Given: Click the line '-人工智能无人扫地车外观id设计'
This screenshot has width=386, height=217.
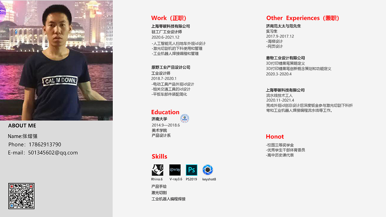Looking at the screenshot, I should click(179, 44).
